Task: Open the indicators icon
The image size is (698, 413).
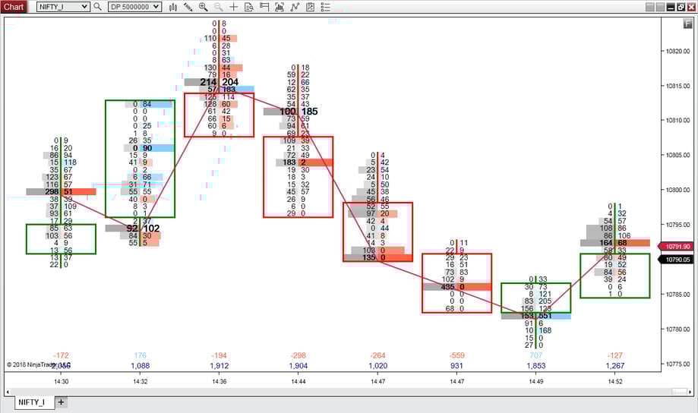Action: point(295,7)
